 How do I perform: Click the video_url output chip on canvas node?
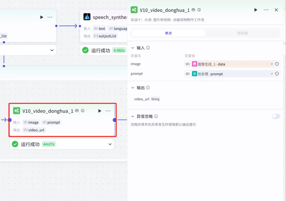click(x=34, y=130)
